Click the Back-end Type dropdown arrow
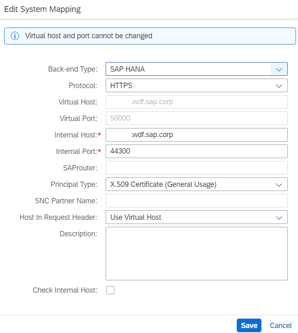The height and width of the screenshot is (333, 298). (x=279, y=69)
